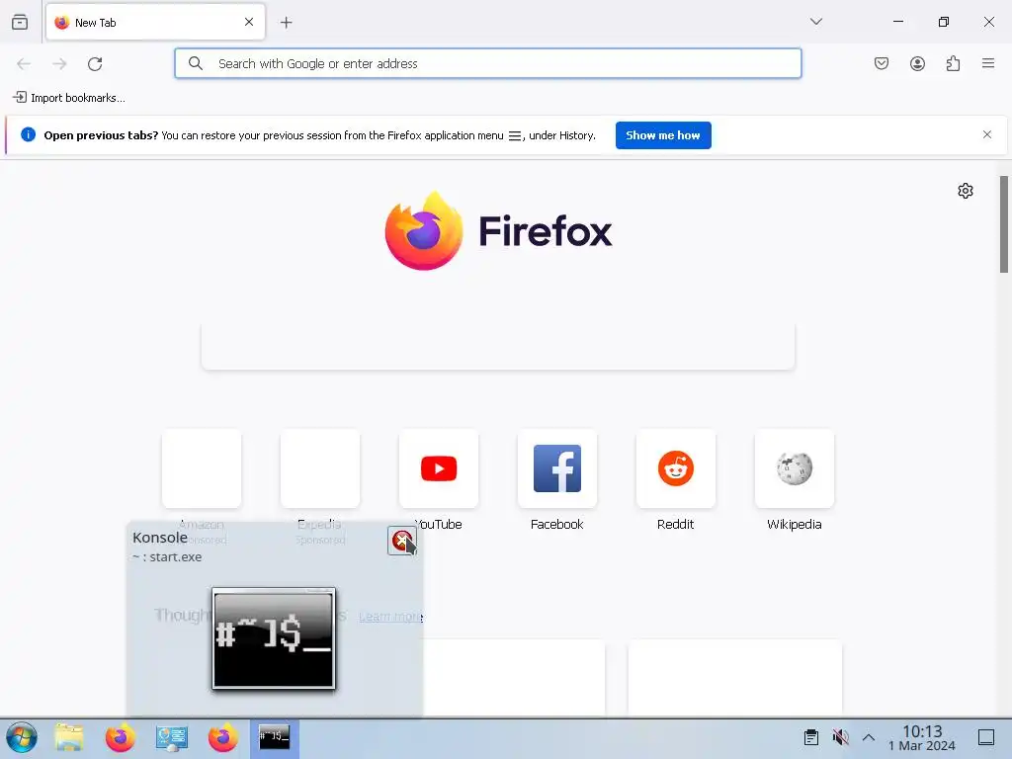Close the Konsole window from the preview
The image size is (1012, 759).
pyautogui.click(x=401, y=541)
